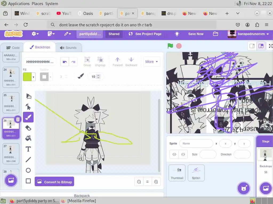
Task: Click the Outline color swatch
Action: tap(44, 77)
